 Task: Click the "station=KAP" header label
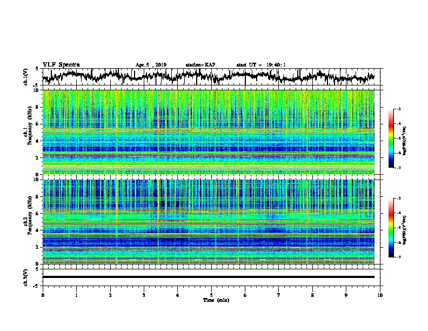pos(200,65)
